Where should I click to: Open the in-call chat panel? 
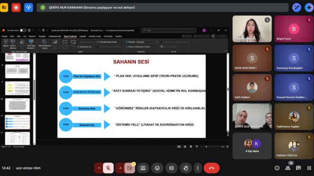[298, 168]
